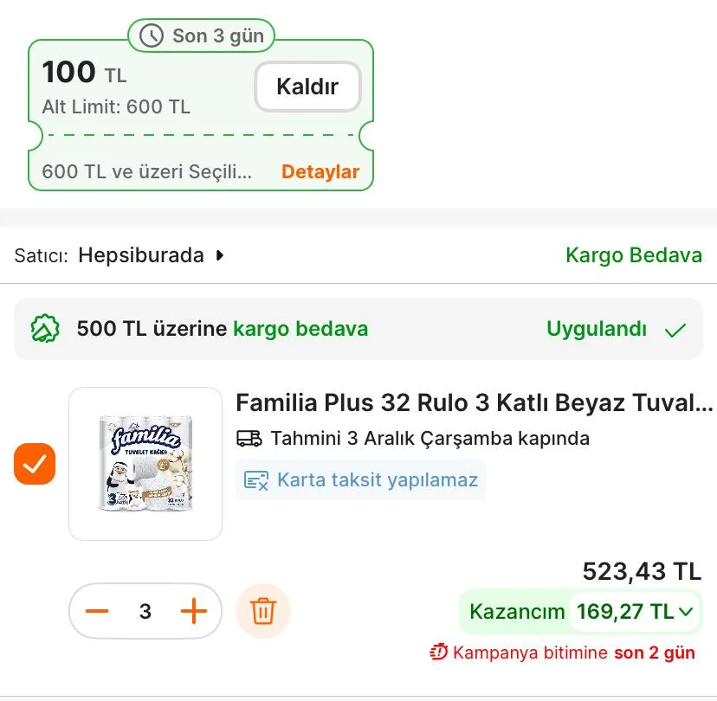Decrease quantity with the minus icon

(98, 611)
